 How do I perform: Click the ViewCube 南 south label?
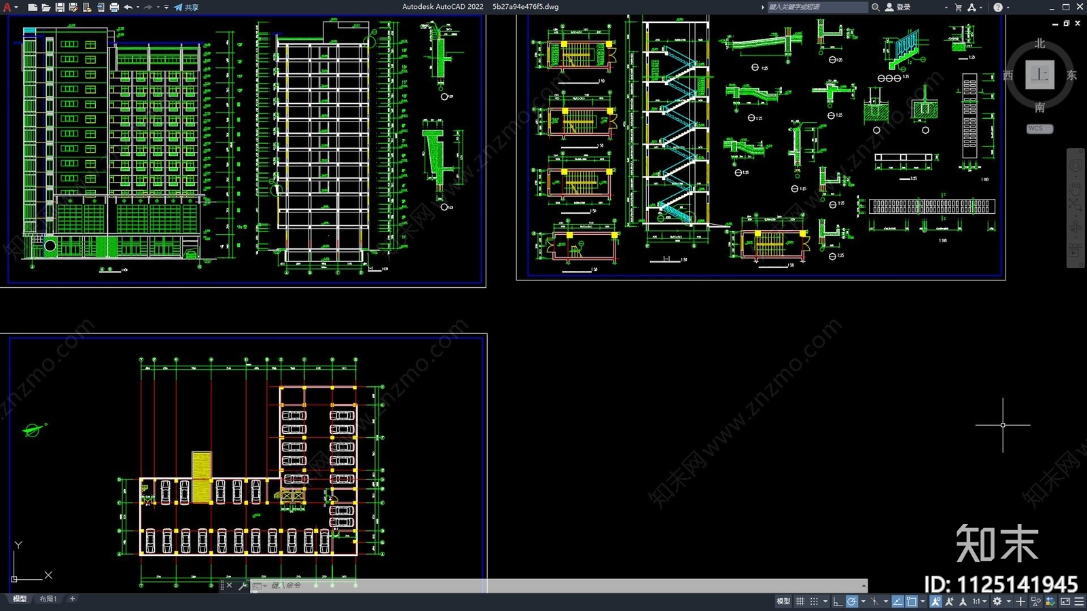pos(1039,107)
